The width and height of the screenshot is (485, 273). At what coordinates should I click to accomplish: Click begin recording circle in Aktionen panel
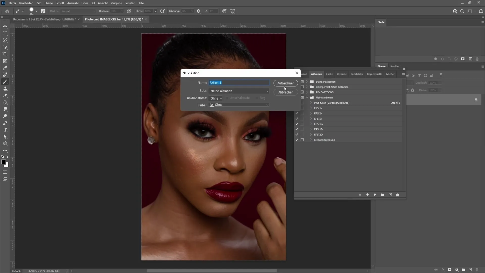coord(368,195)
